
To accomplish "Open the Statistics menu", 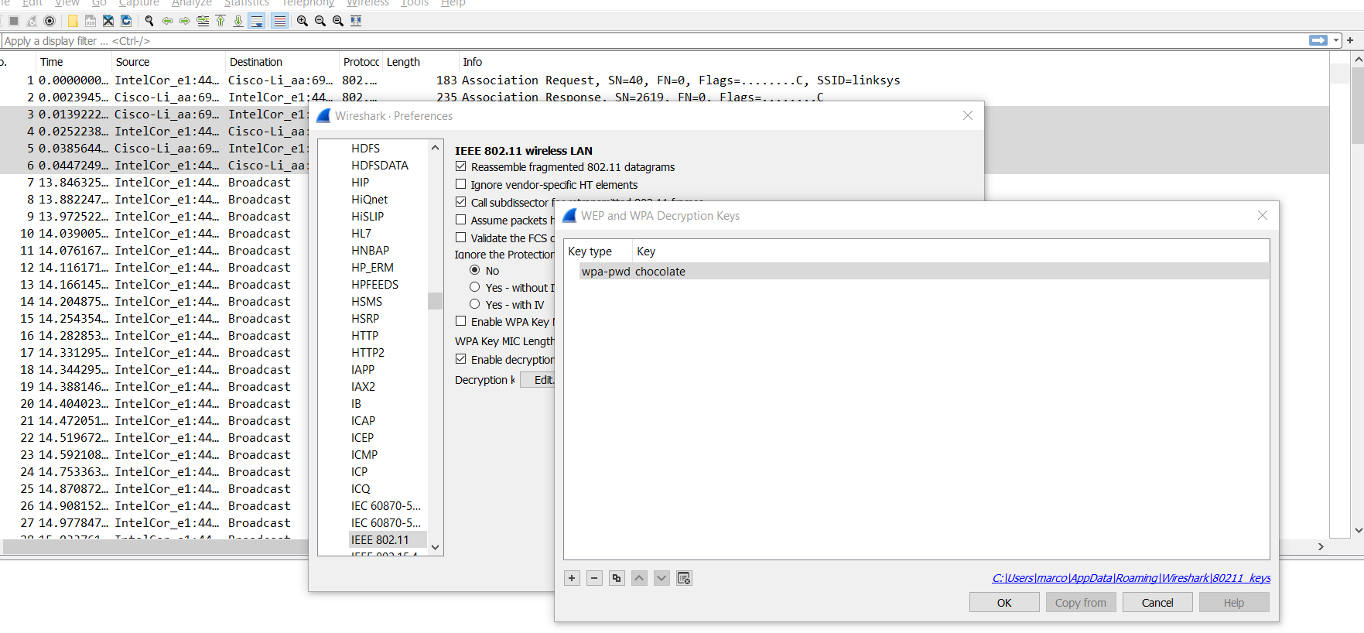I will point(247,3).
